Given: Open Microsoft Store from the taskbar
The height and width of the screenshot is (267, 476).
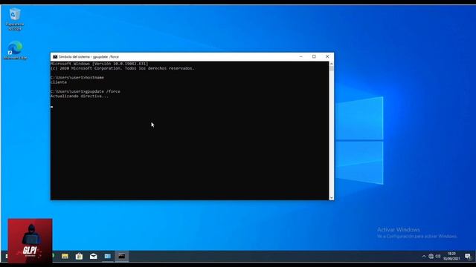Looking at the screenshot, I should (79, 257).
